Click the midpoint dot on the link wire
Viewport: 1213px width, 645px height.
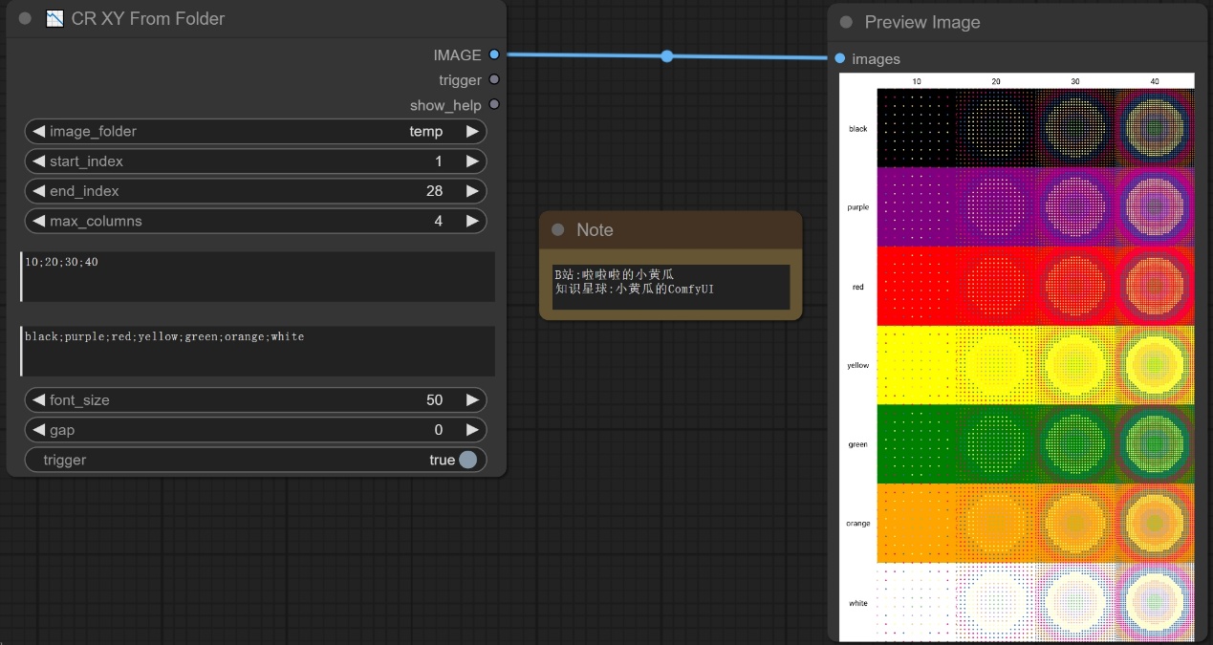[x=667, y=56]
